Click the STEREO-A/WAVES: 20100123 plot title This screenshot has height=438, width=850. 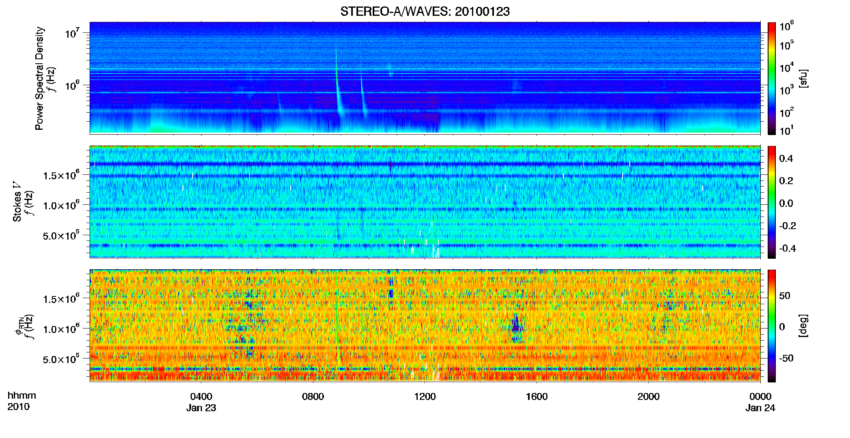tap(425, 11)
